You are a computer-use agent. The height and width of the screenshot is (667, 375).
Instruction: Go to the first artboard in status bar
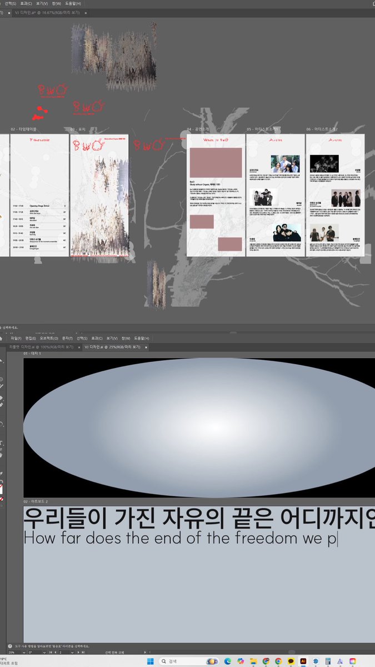pos(50,652)
